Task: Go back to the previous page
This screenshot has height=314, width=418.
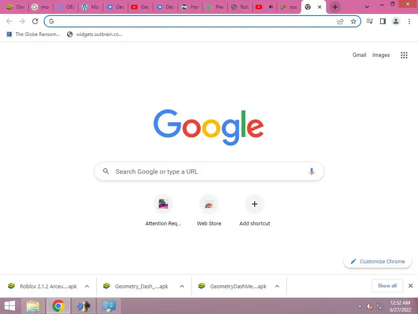Action: click(9, 21)
